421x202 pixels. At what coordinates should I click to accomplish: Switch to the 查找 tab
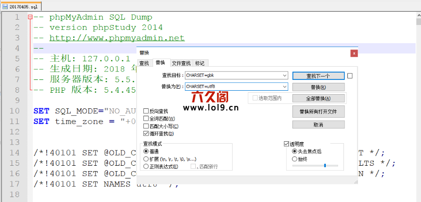click(144, 63)
